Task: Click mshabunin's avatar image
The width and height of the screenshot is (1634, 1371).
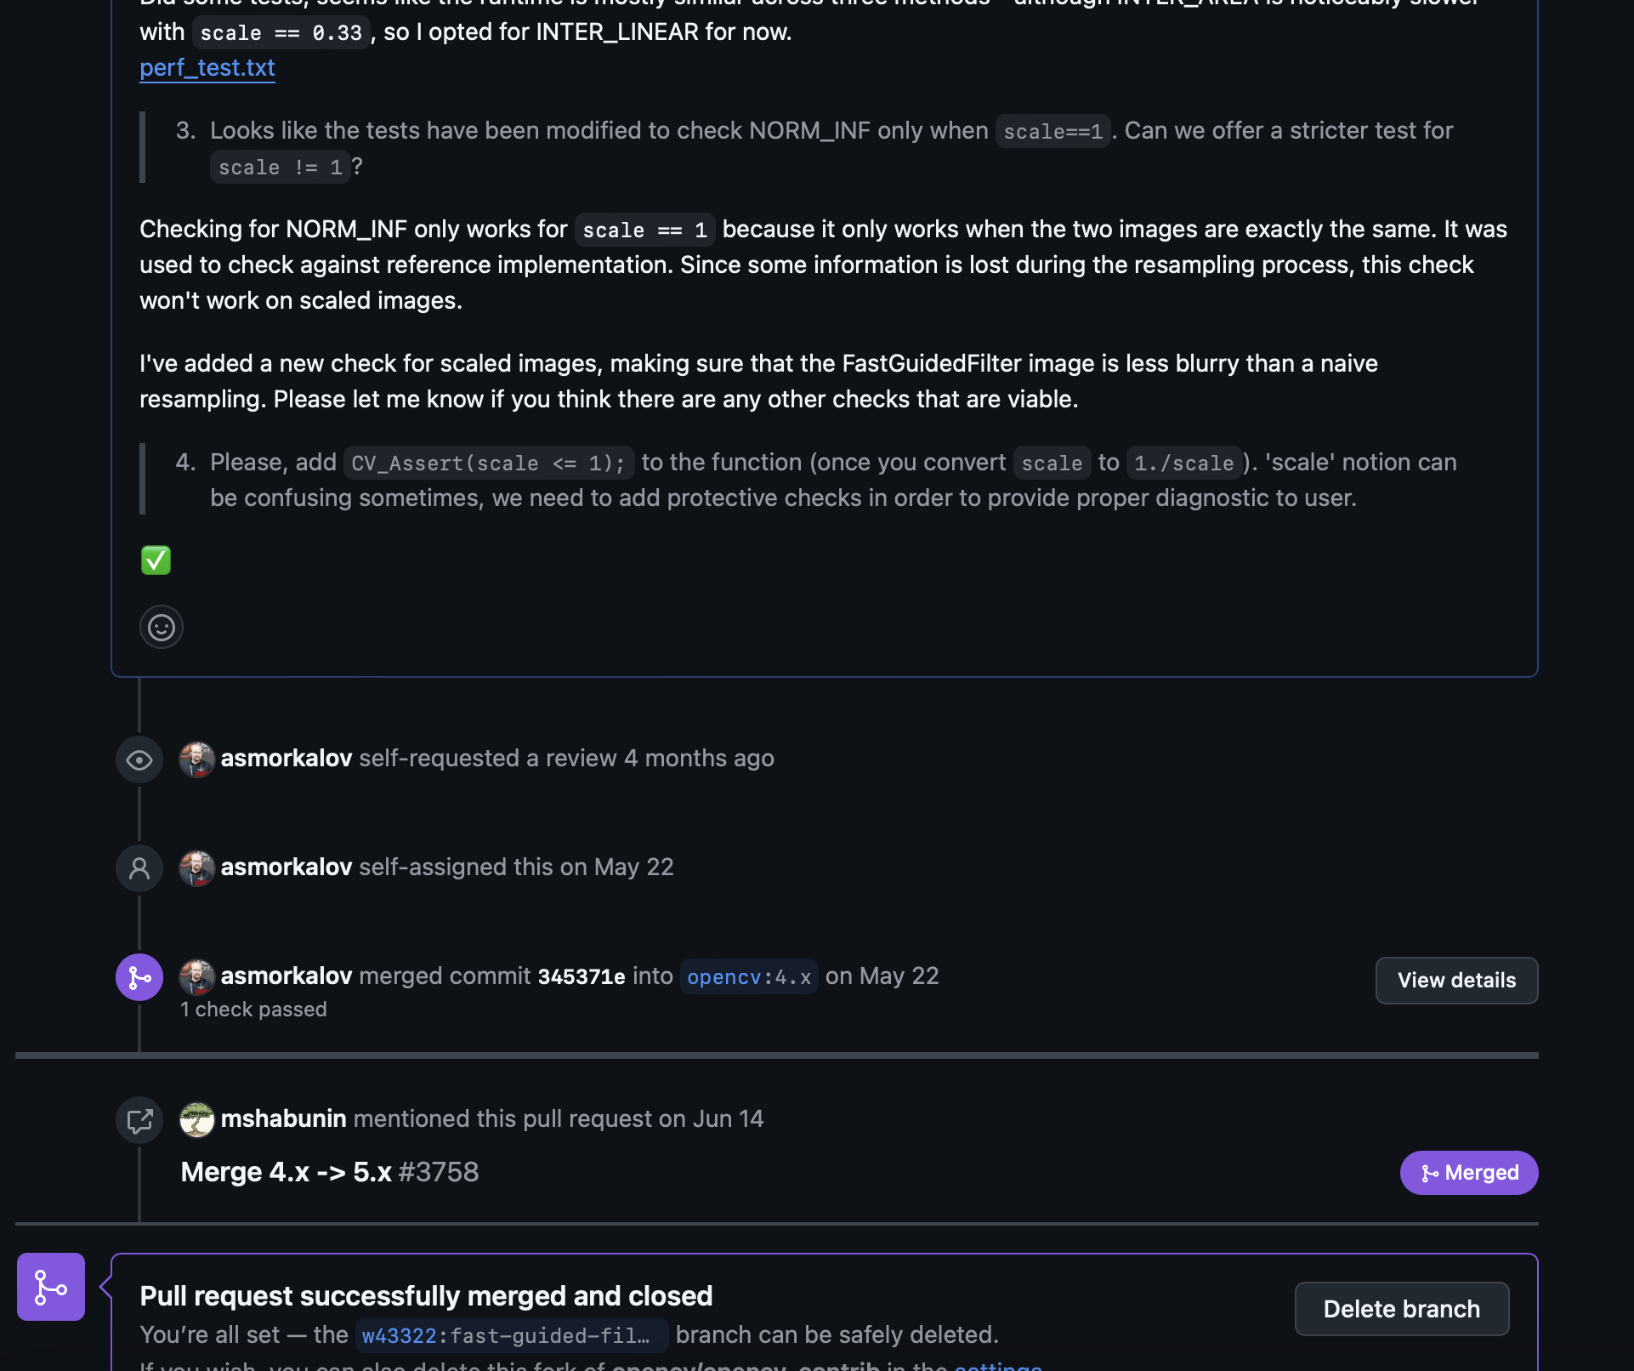Action: tap(196, 1119)
